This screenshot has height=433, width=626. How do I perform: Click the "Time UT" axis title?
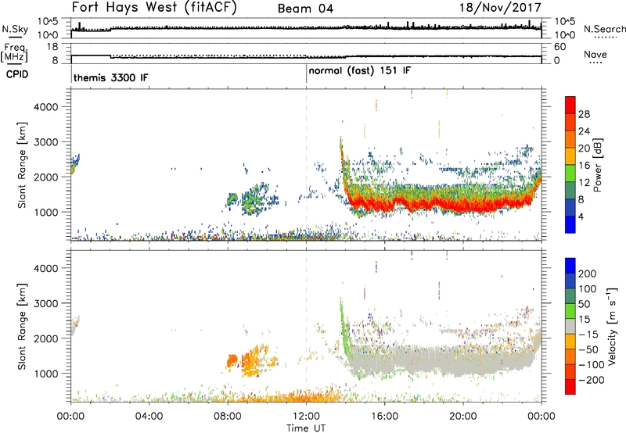click(306, 428)
